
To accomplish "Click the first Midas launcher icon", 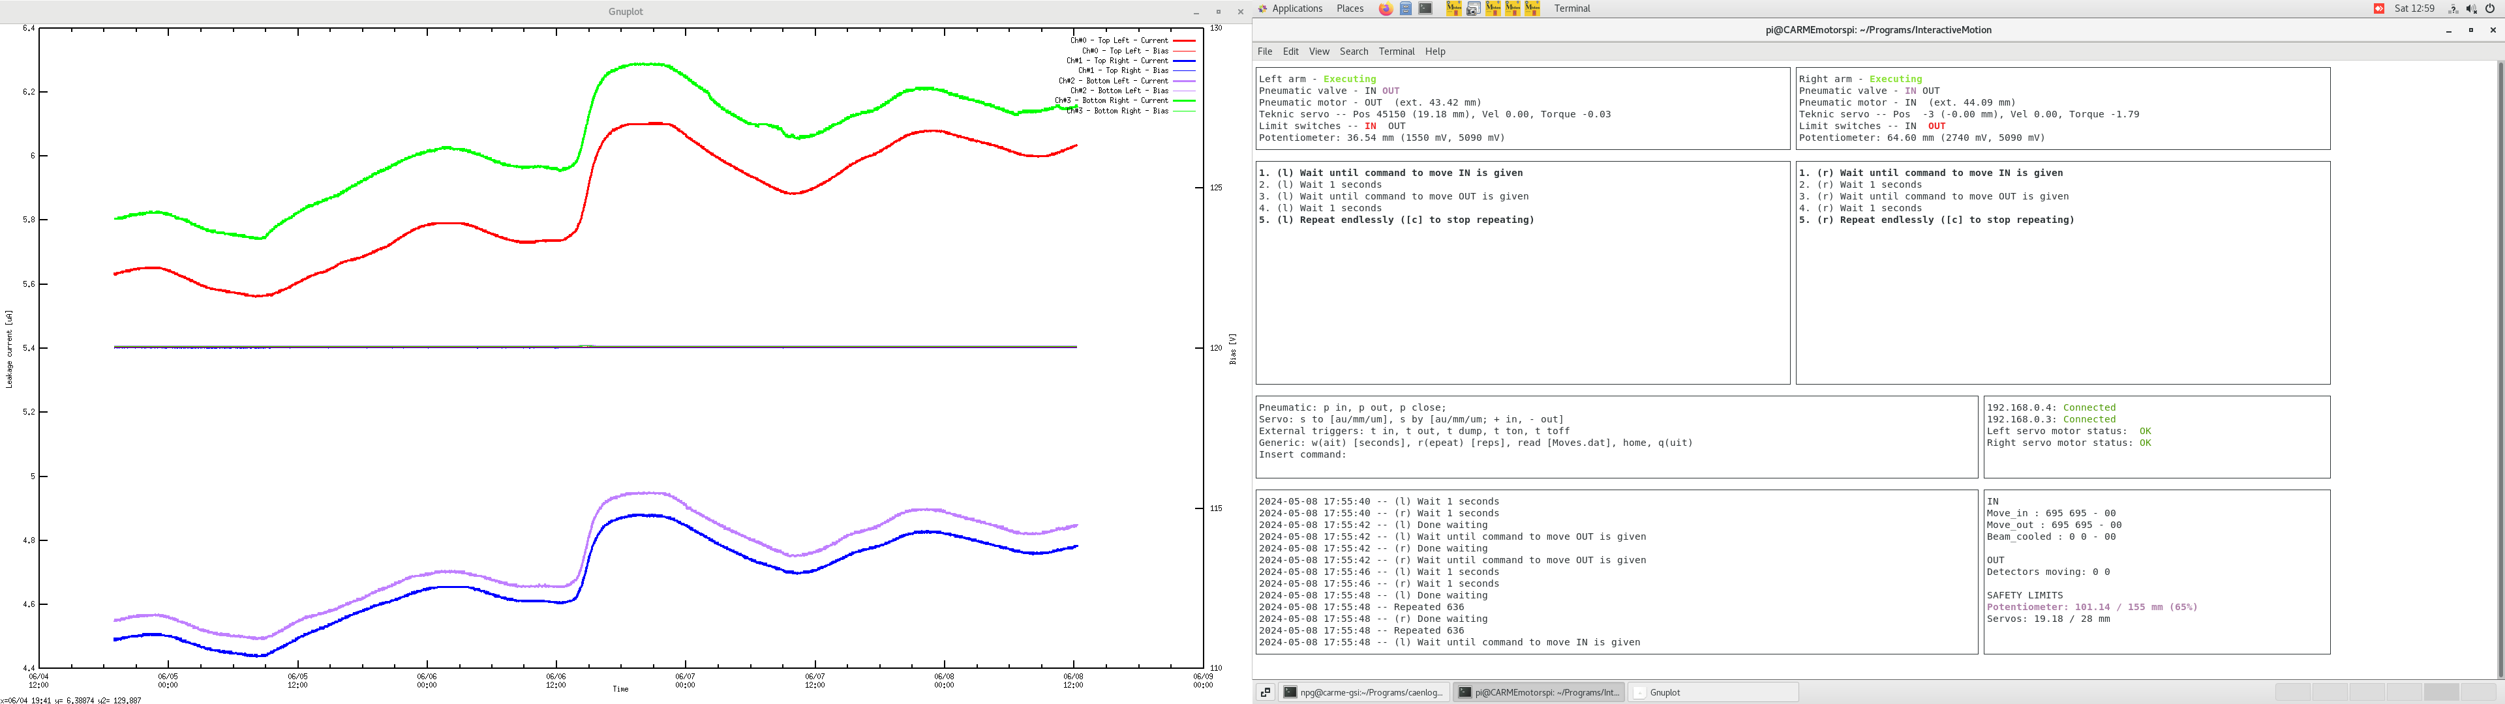I will [1454, 8].
